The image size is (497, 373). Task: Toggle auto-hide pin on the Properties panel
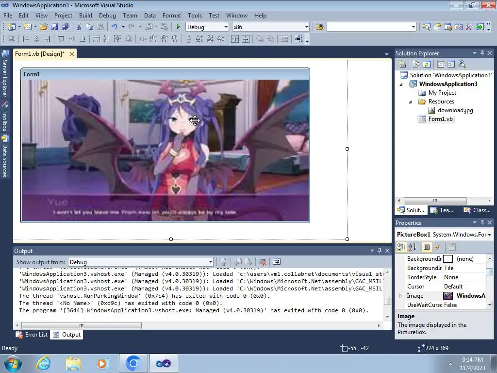[x=482, y=222]
